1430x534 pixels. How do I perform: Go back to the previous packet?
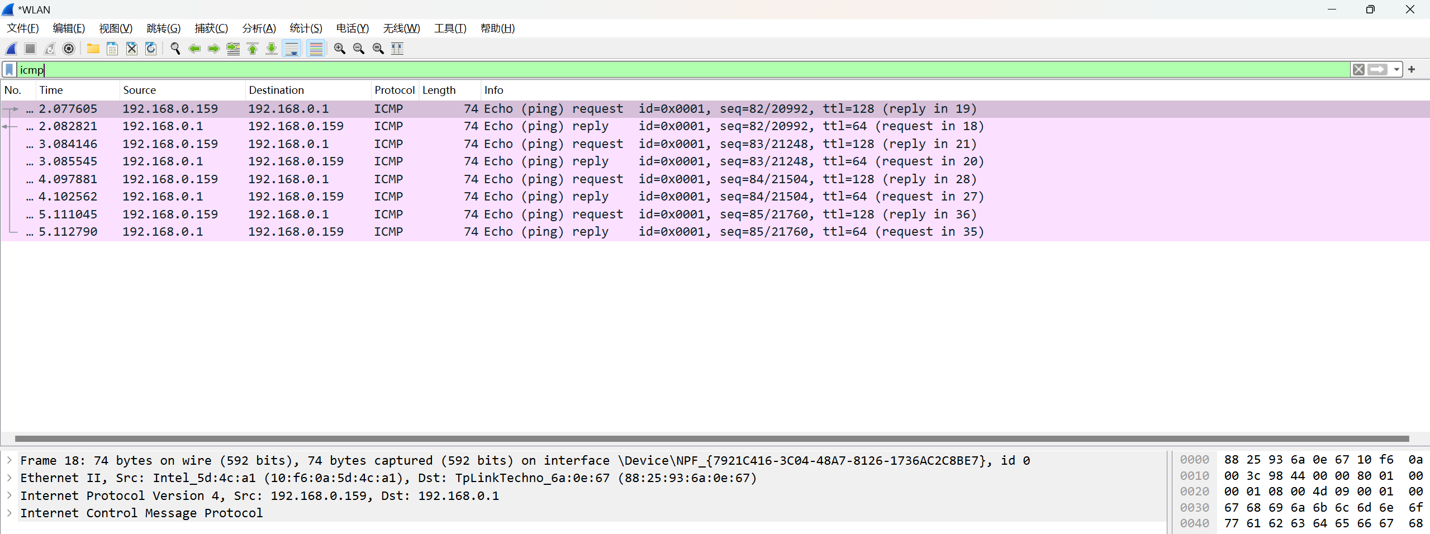coord(194,49)
